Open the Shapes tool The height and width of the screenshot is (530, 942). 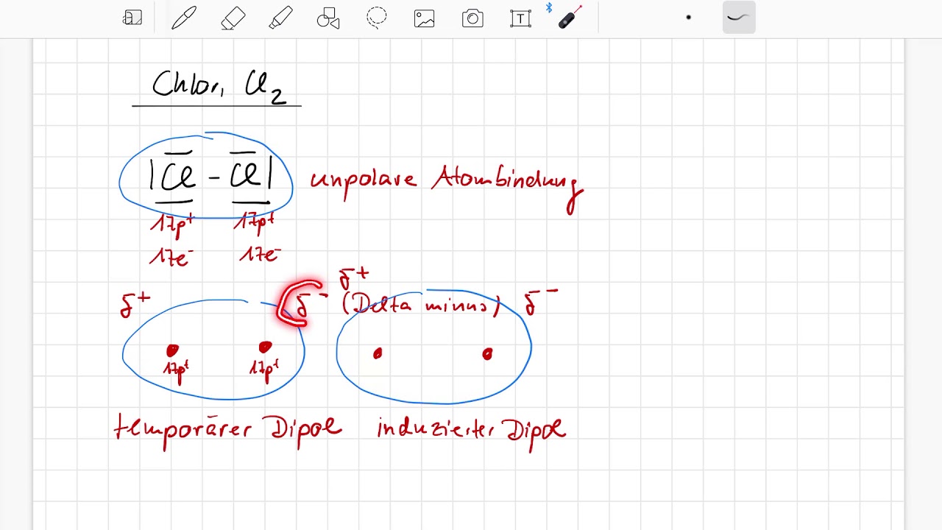pos(328,18)
